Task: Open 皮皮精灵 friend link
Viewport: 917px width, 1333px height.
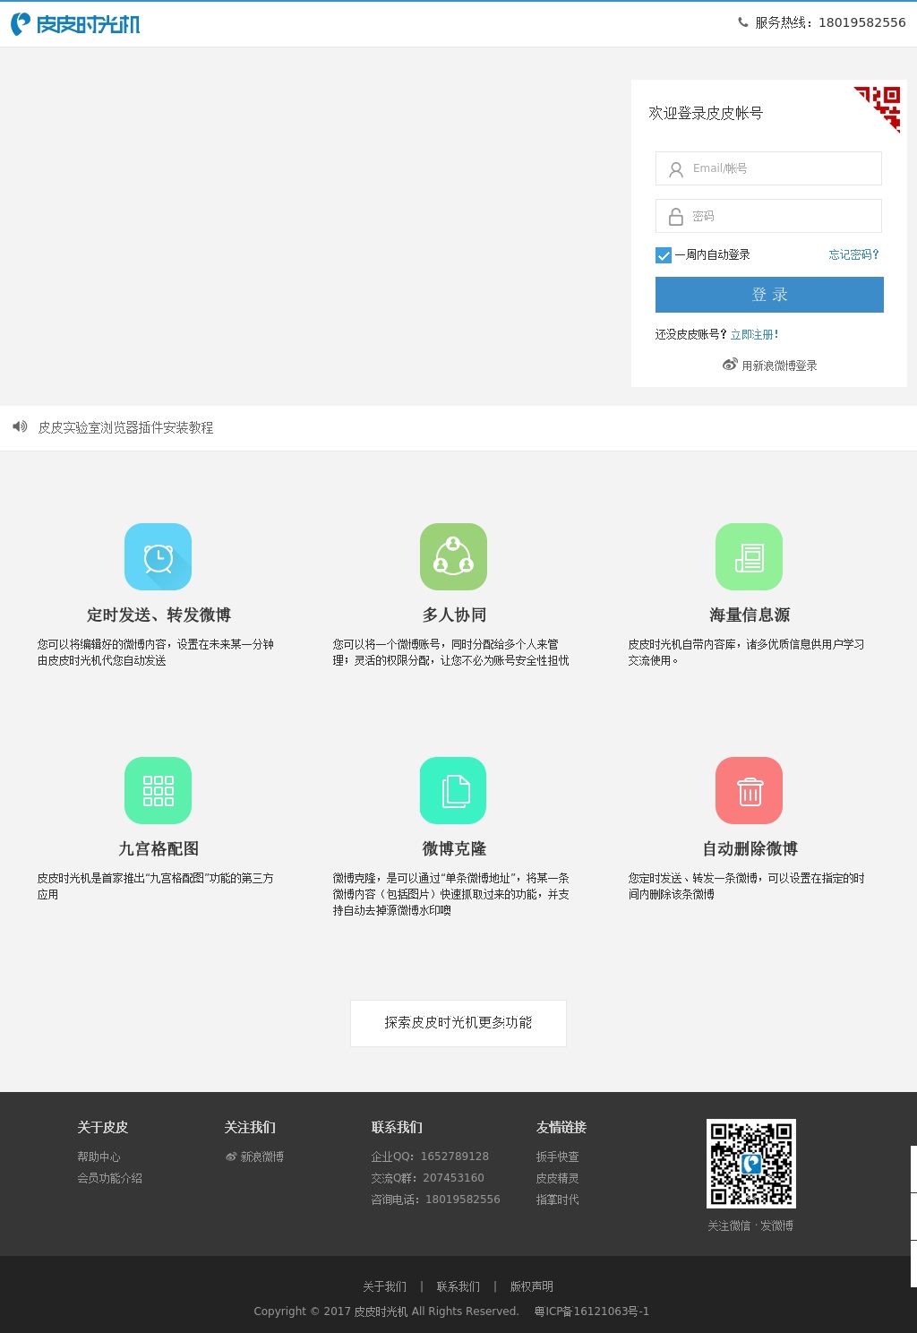Action: [x=557, y=1178]
